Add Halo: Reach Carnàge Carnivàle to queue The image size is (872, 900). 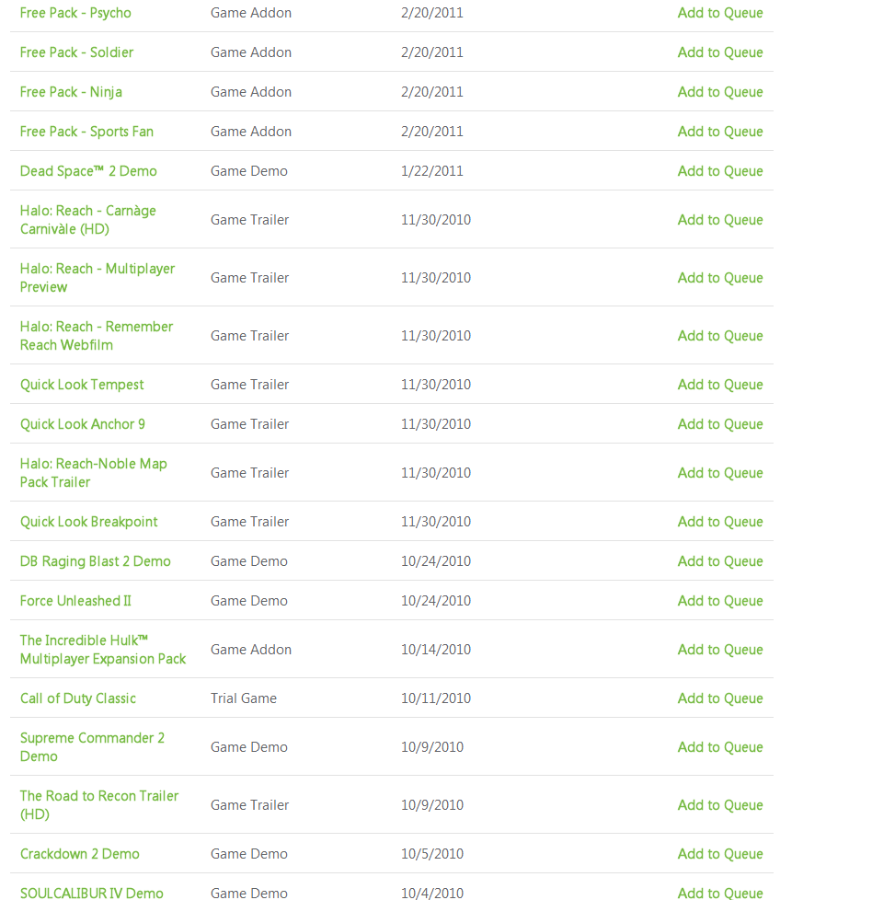[720, 220]
